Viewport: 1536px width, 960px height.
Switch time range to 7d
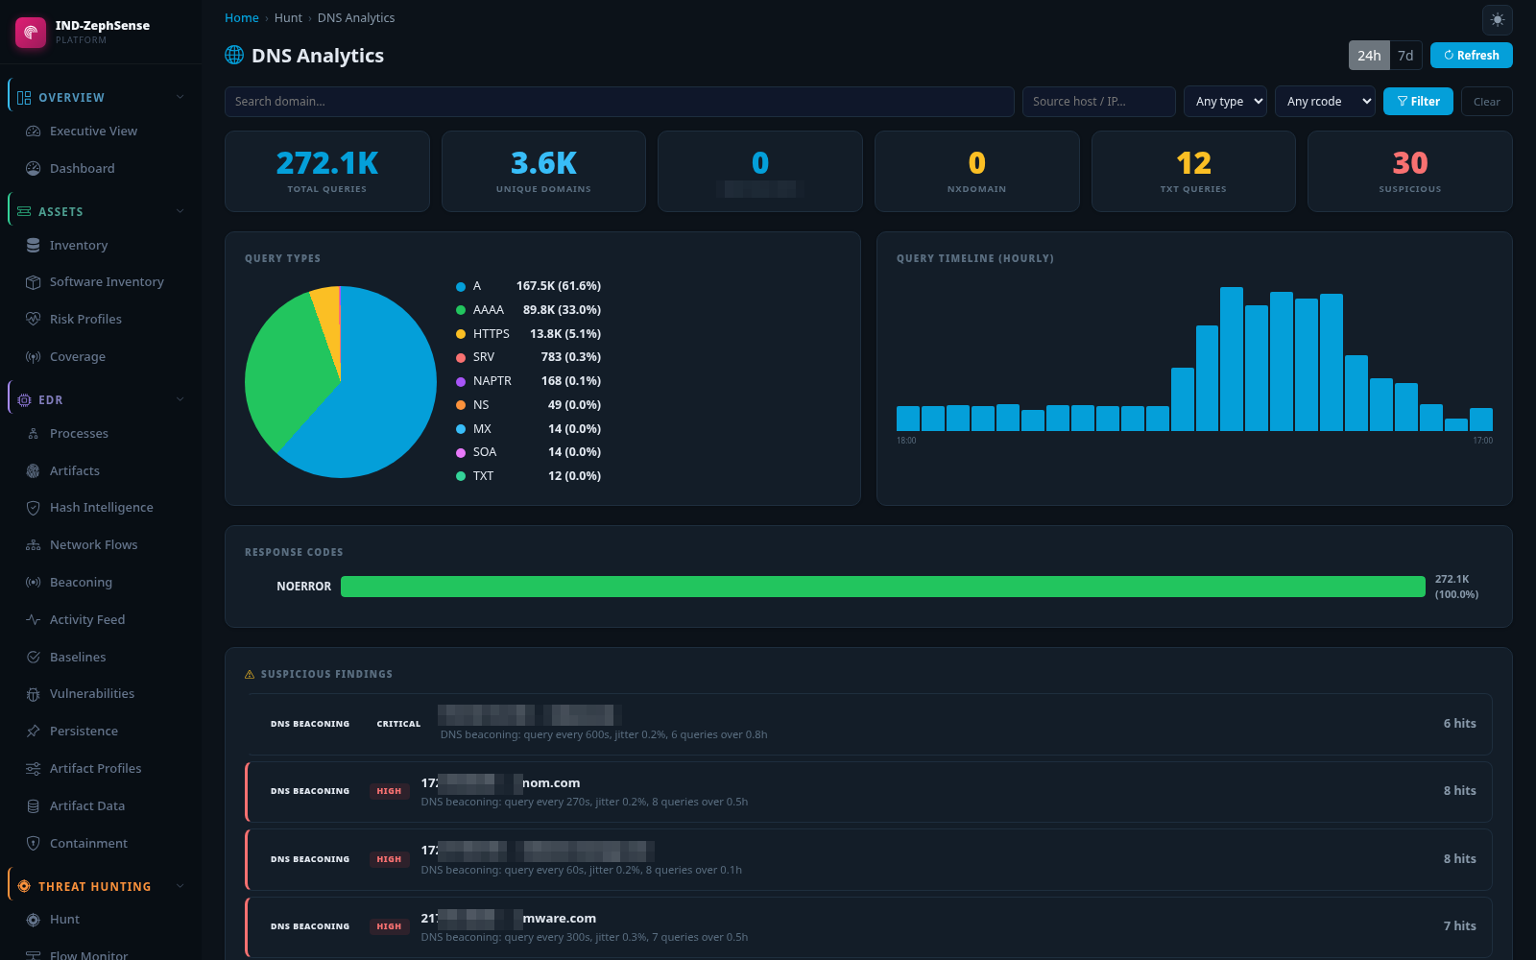click(1405, 56)
